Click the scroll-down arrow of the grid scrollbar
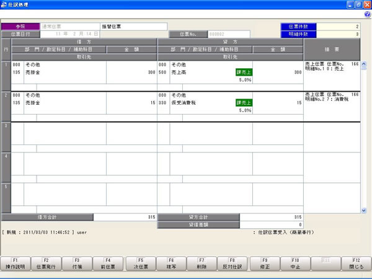The image size is (372, 279). click(x=364, y=210)
